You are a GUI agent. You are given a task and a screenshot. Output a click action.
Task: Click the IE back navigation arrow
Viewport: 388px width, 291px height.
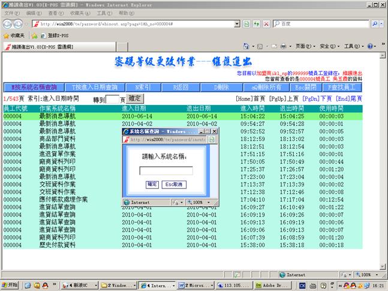click(x=8, y=23)
